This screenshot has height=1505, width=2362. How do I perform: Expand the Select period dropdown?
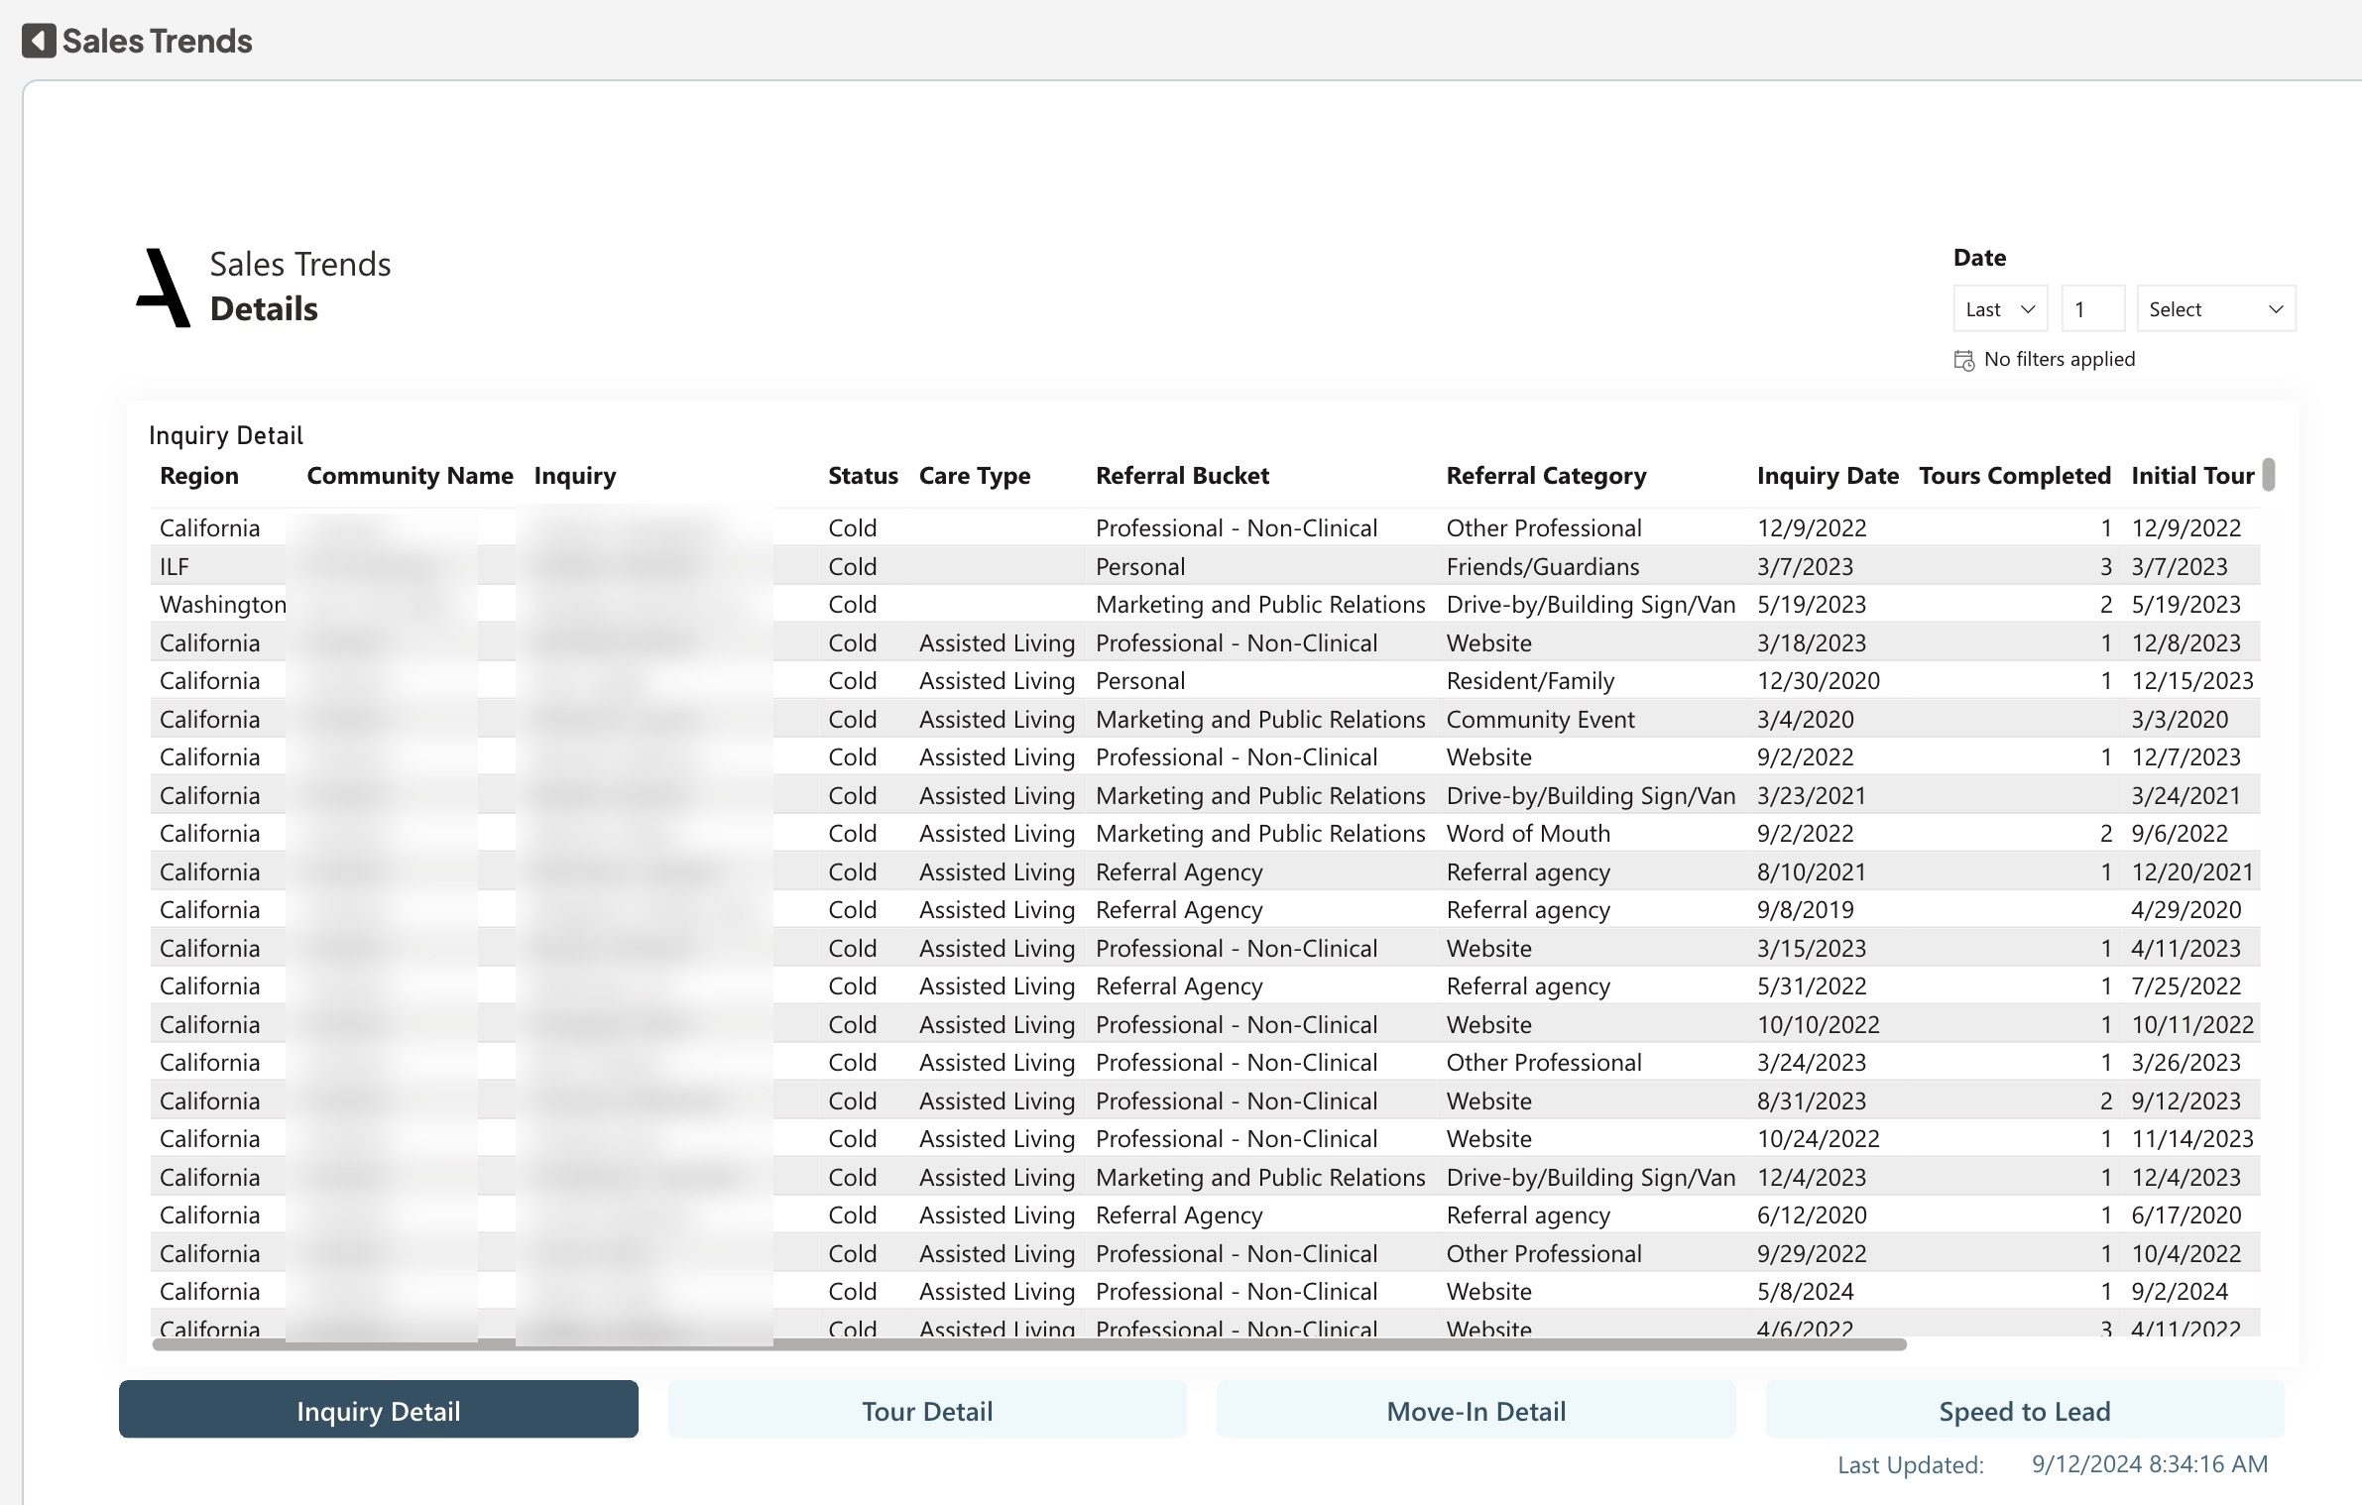pos(2214,309)
